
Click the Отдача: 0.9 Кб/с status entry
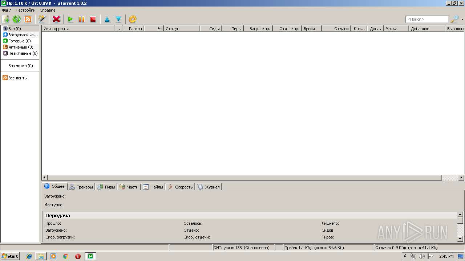pos(419,248)
